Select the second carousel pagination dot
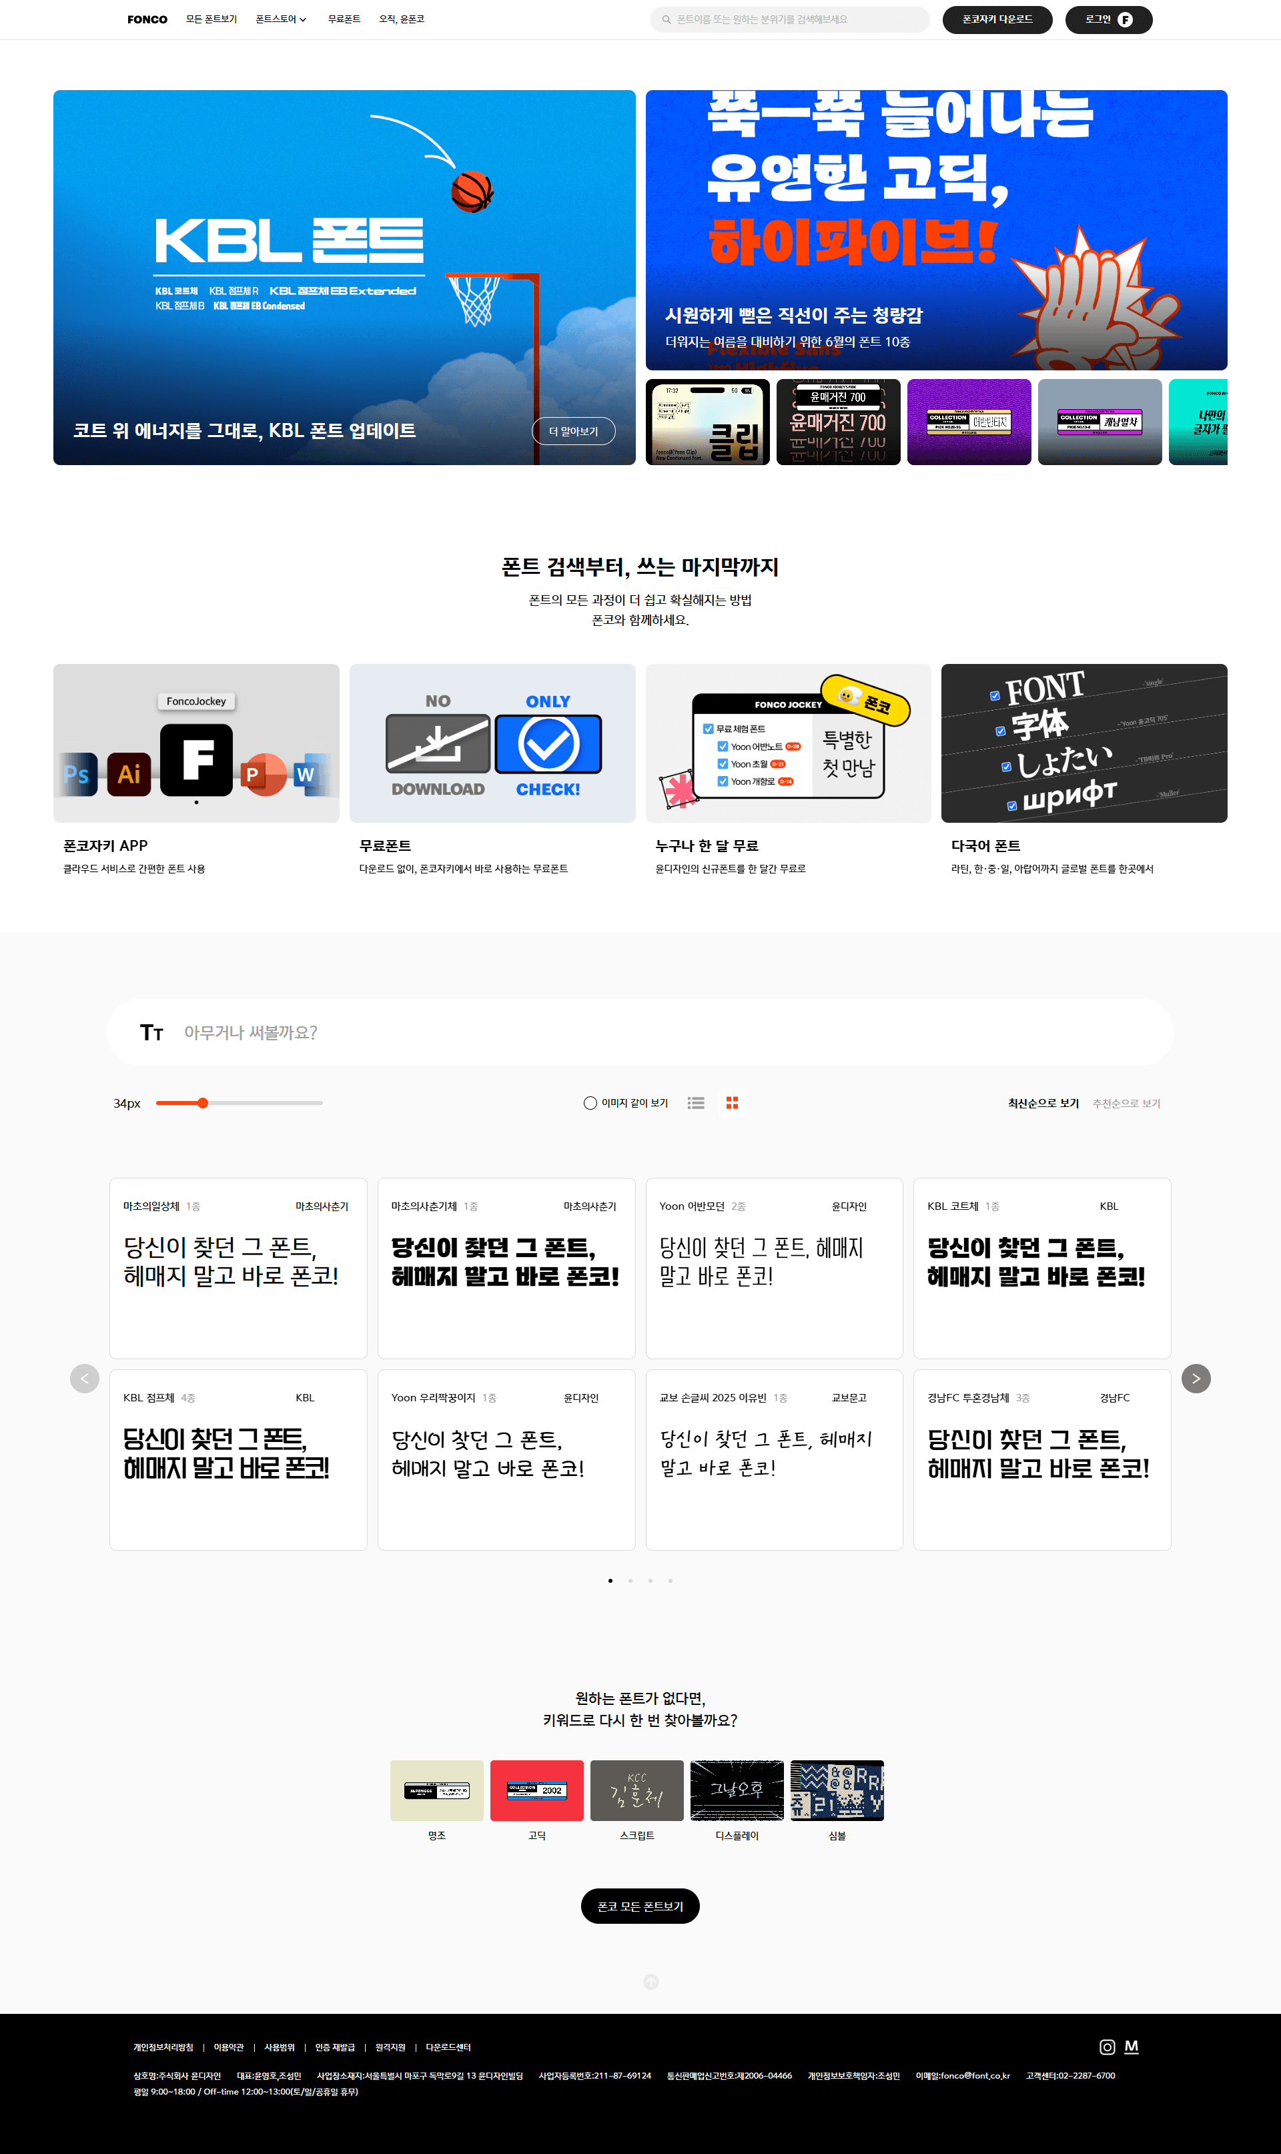Image resolution: width=1281 pixels, height=2154 pixels. click(x=630, y=1580)
